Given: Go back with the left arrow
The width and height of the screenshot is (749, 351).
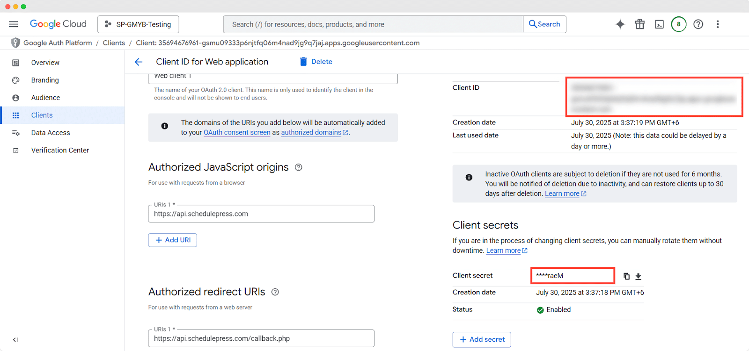Looking at the screenshot, I should 139,62.
